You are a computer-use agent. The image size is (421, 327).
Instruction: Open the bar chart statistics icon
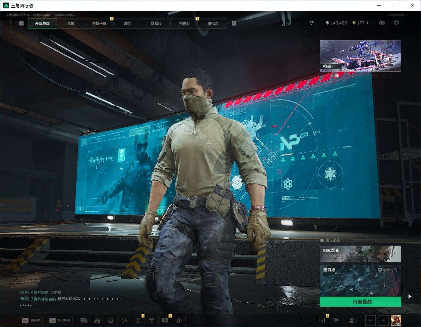pyautogui.click(x=322, y=320)
